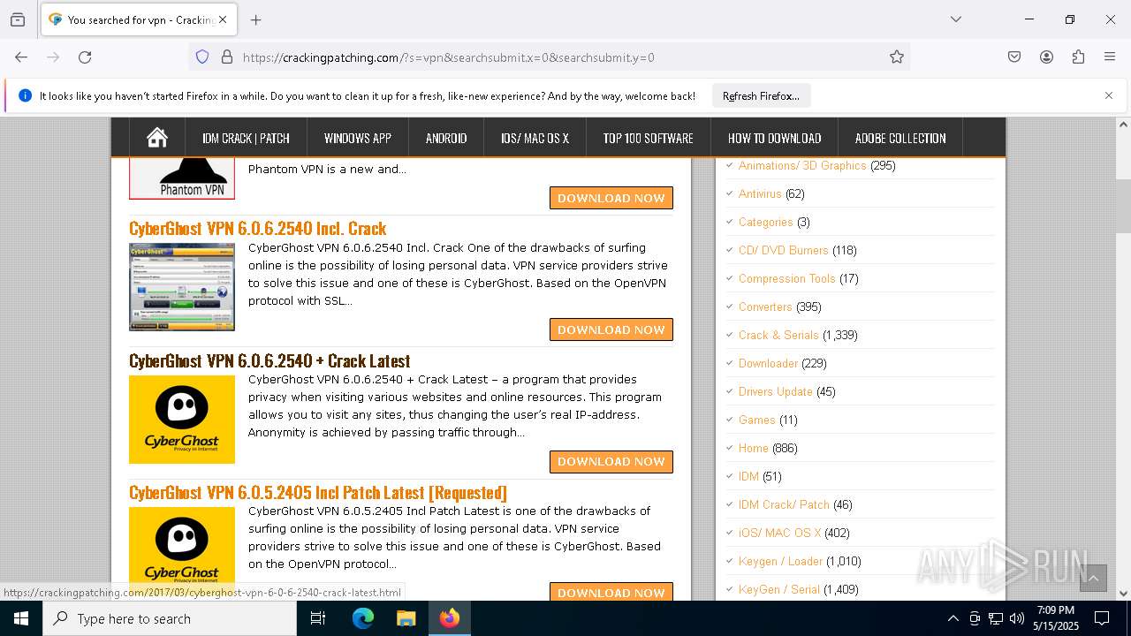Go back to previous page
1131x636 pixels.
click(x=21, y=57)
